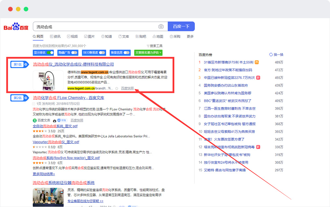This screenshot has height=207, width=330.
Task: Open 百度快照 for the 德祥科技 result
Action: (127, 89)
